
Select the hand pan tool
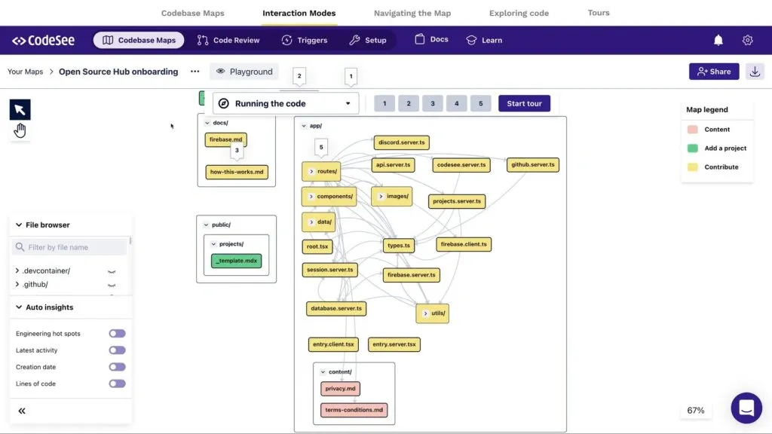pyautogui.click(x=20, y=130)
